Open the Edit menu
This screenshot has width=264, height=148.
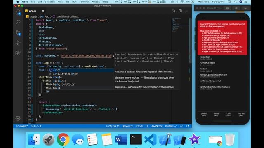[40, 2]
